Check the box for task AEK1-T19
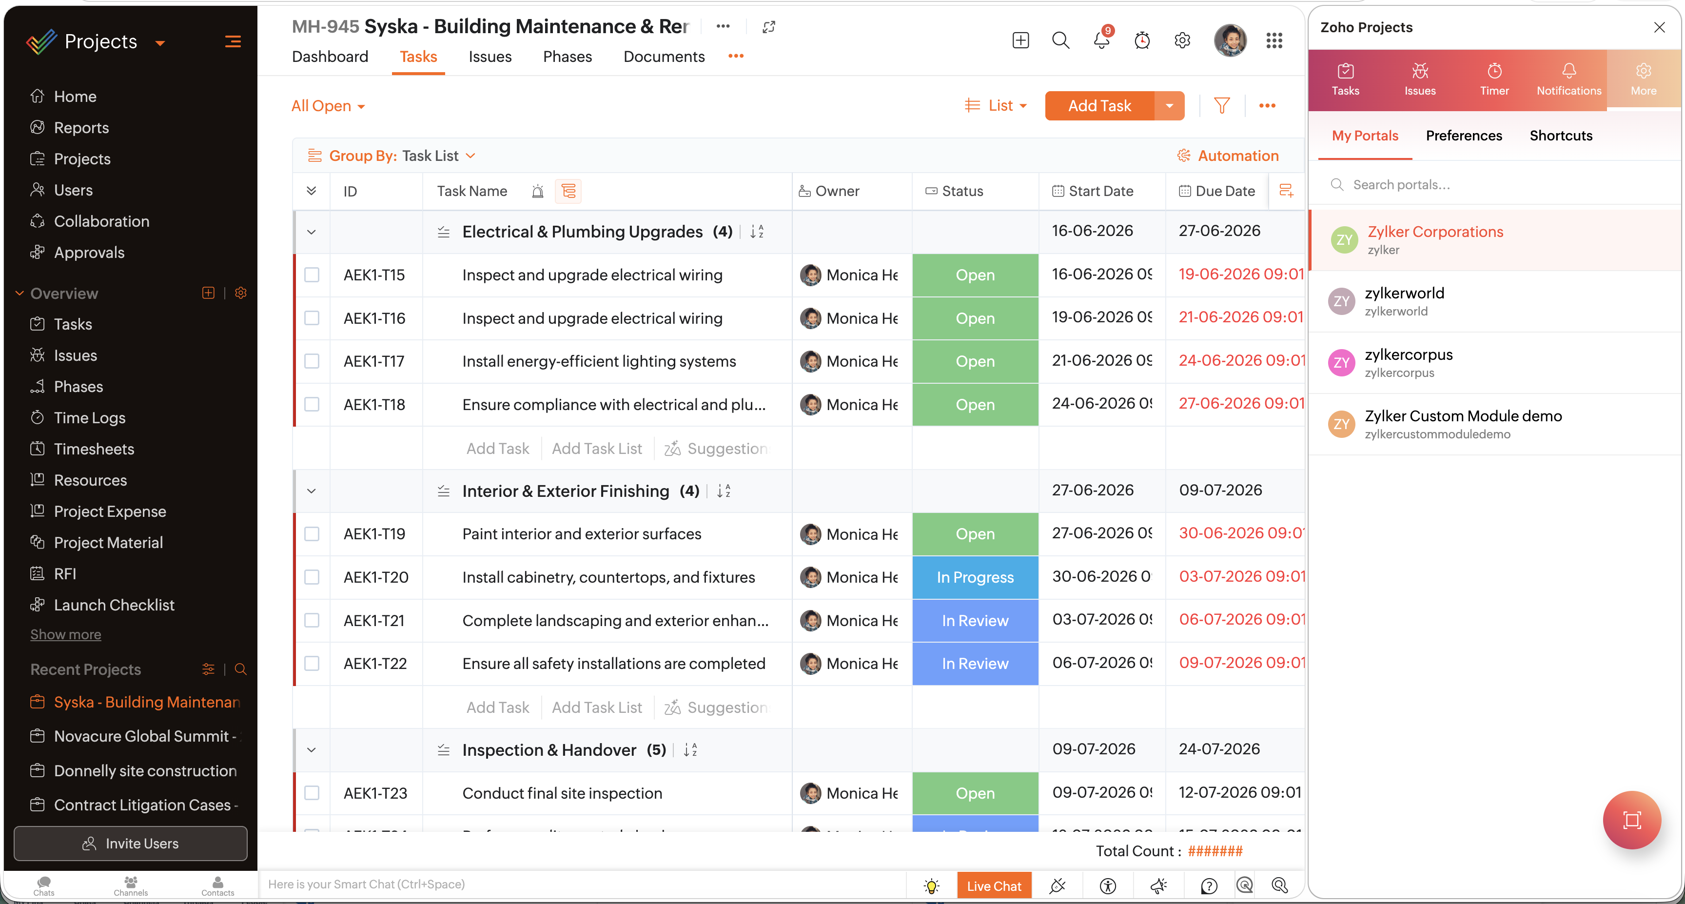The width and height of the screenshot is (1685, 904). (x=312, y=534)
